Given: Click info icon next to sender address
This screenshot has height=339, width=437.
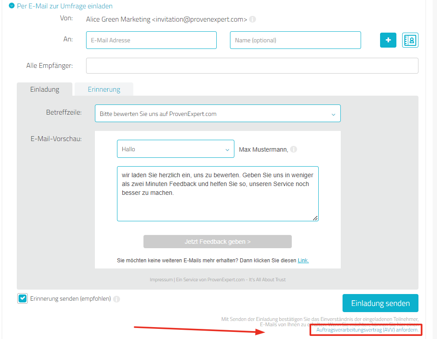Looking at the screenshot, I should 252,19.
